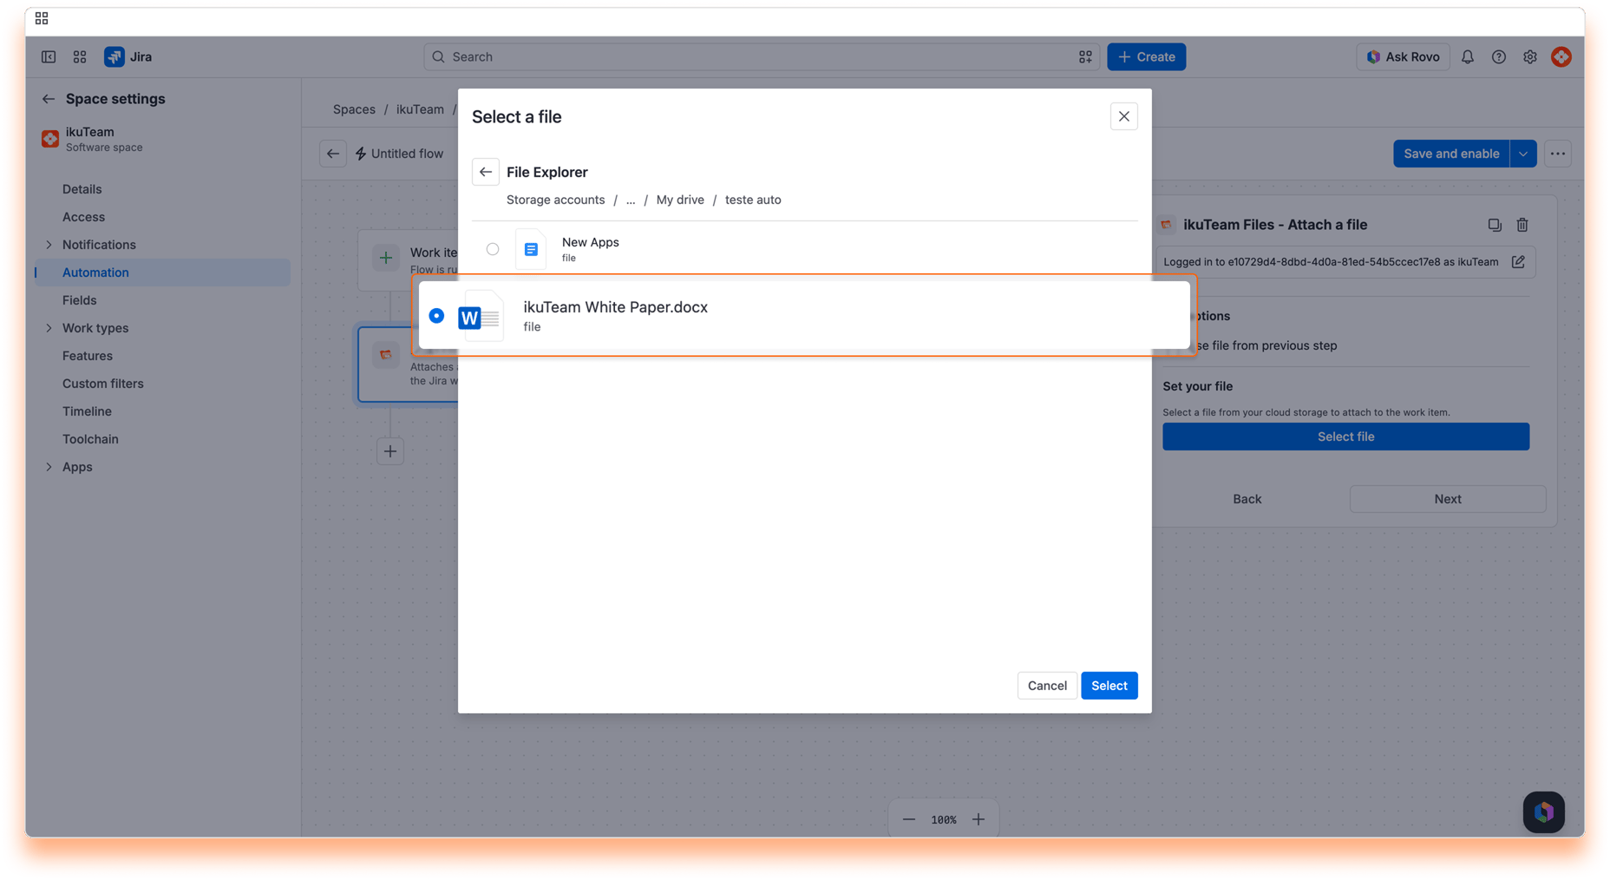Screen dimensions: 1610x880
Task: Open the Automation settings item
Action: click(x=163, y=273)
